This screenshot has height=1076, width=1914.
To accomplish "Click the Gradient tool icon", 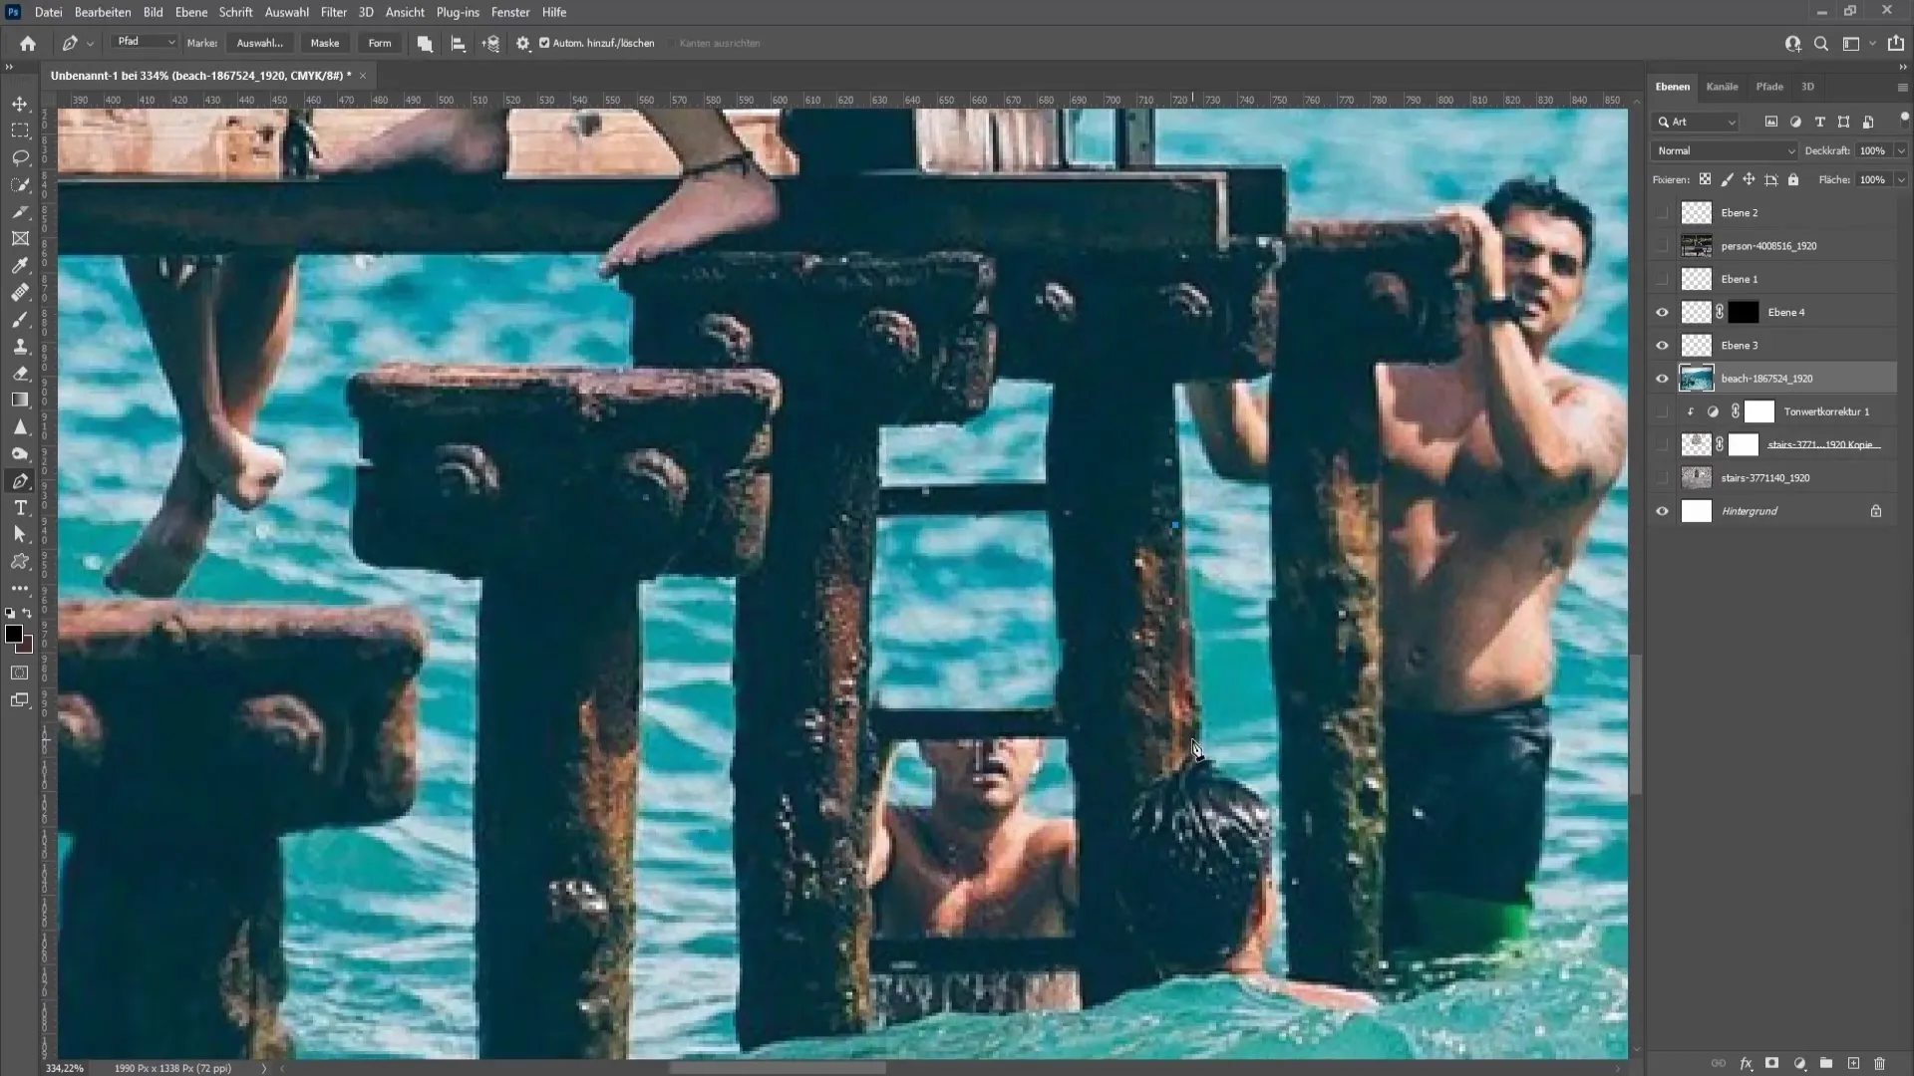I will coord(20,400).
